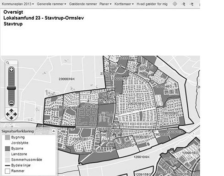Open the Korttemaer dropdown menu

(124, 4)
